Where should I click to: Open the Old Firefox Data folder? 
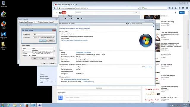pyautogui.click(x=4, y=46)
